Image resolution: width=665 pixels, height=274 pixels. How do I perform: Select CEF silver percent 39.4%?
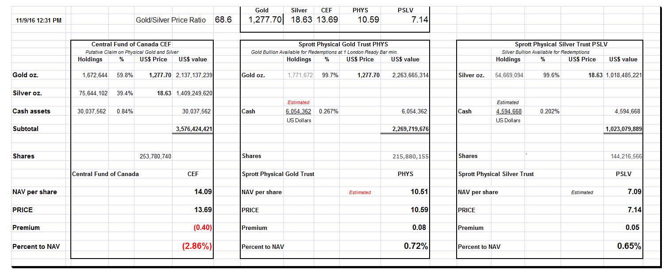pyautogui.click(x=125, y=93)
